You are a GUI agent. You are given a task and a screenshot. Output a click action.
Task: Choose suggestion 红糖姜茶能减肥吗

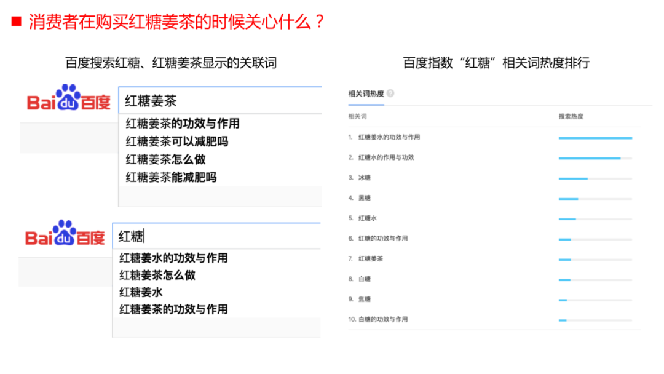pos(172,177)
